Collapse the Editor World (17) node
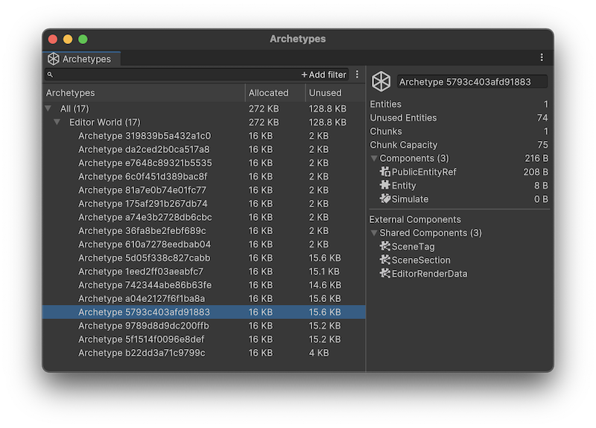The width and height of the screenshot is (596, 428). [57, 122]
